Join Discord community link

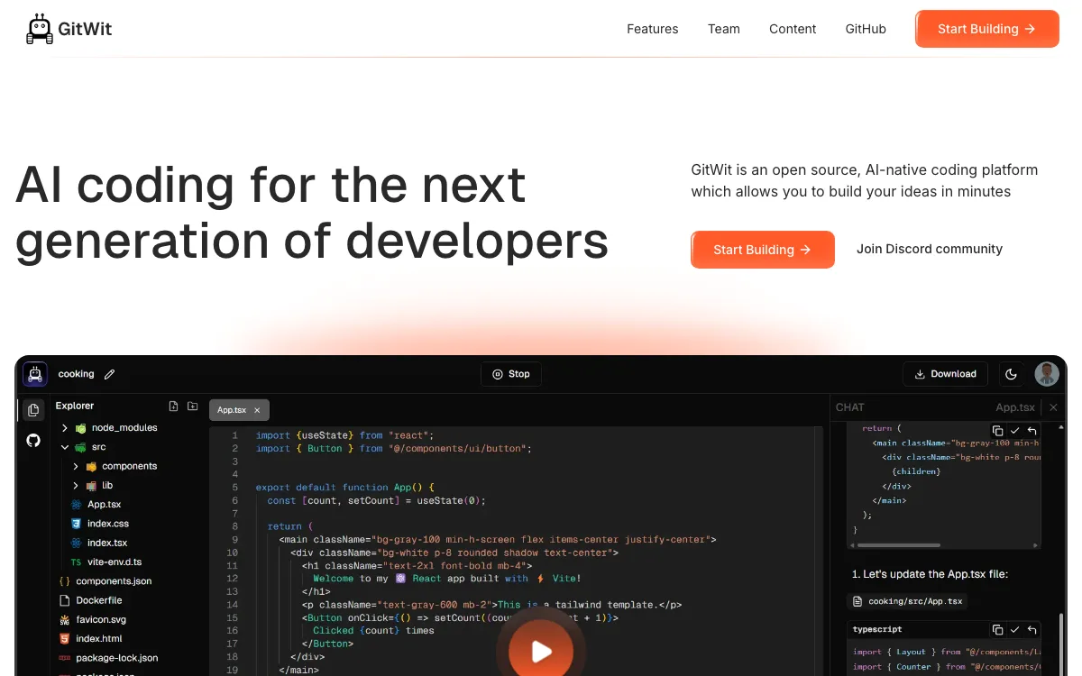pyautogui.click(x=930, y=249)
